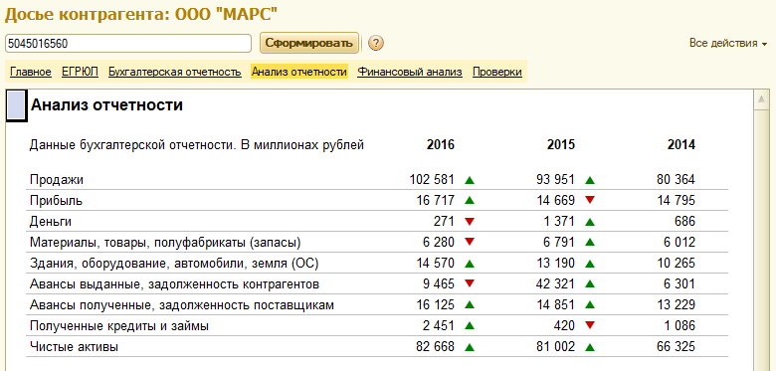The width and height of the screenshot is (776, 371).
Task: Click green arrow beside ОС value 2015
Action: click(x=590, y=265)
